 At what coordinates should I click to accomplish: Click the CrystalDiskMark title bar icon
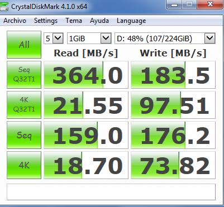[4, 7]
